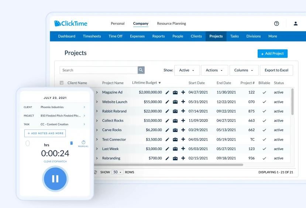Edit the Magazine Ad project pencil icon
306x208 pixels.
(x=167, y=93)
